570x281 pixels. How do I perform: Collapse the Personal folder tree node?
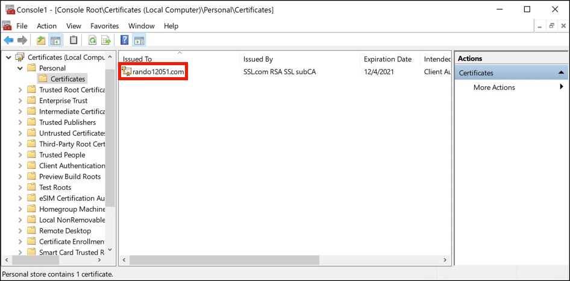[x=20, y=68]
